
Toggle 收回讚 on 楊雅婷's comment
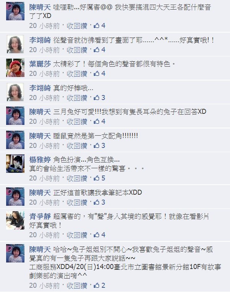pyautogui.click(x=77, y=179)
